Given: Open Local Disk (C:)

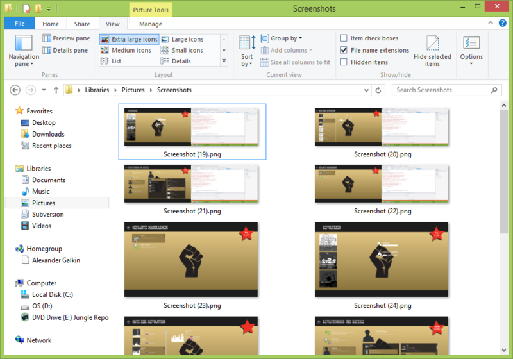Looking at the screenshot, I should [x=47, y=294].
